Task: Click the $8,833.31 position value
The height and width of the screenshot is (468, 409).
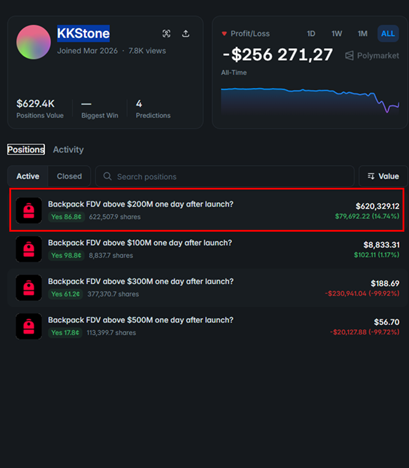Action: click(382, 245)
